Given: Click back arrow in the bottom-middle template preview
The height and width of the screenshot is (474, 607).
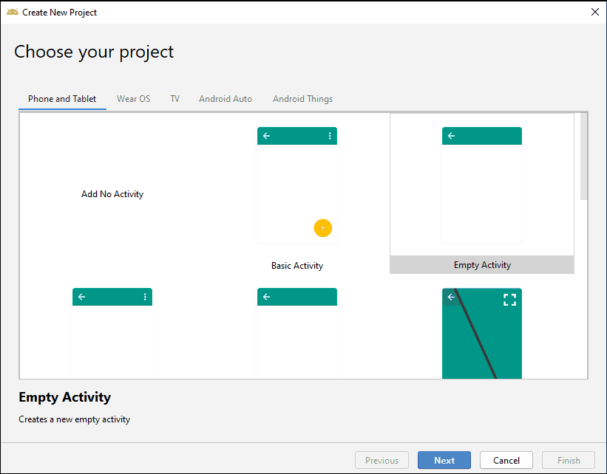Looking at the screenshot, I should point(266,297).
